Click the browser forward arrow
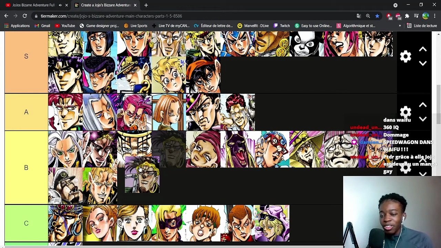 [16, 16]
